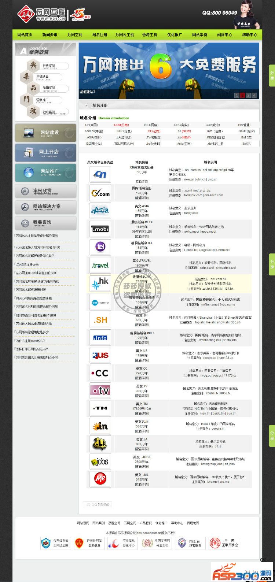
Task: Open 经典案例 in the case panel
Action: pos(49,66)
